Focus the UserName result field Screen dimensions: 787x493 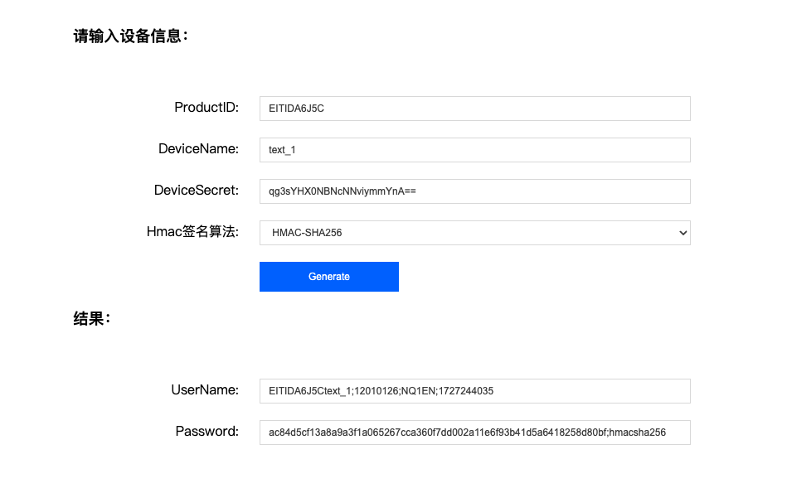pos(474,391)
